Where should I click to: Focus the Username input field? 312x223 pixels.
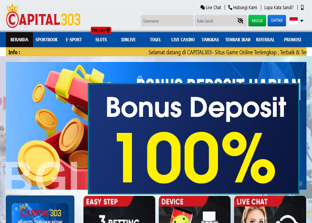point(167,21)
